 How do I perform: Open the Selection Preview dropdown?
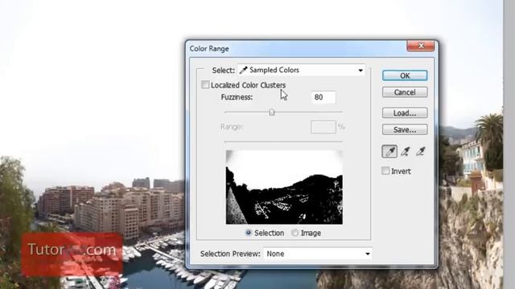(318, 254)
